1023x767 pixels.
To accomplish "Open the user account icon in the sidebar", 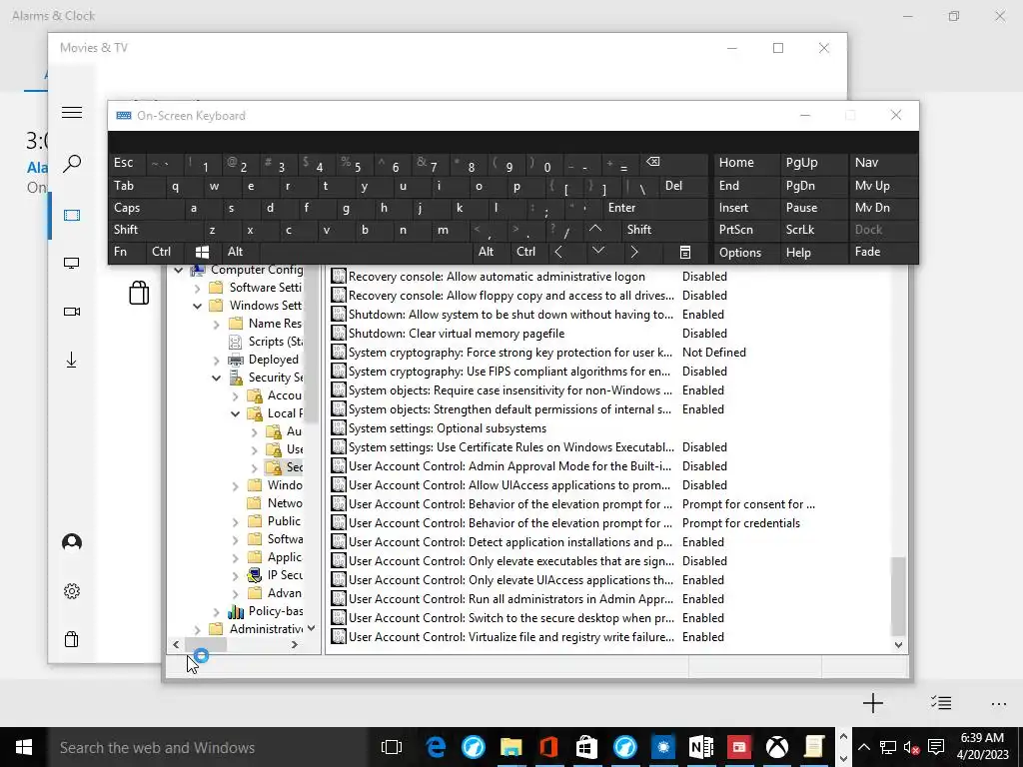I will tap(72, 542).
